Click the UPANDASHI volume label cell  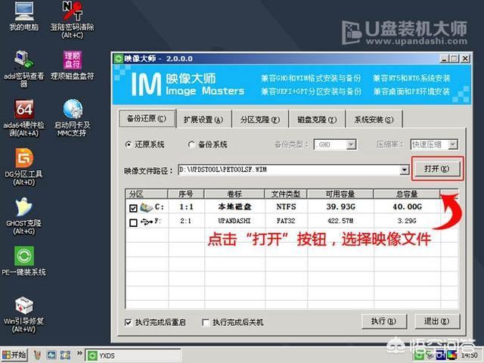pyautogui.click(x=234, y=221)
